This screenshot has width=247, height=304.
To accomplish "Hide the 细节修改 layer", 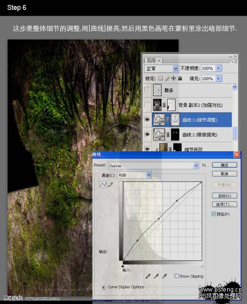I will click(x=147, y=149).
